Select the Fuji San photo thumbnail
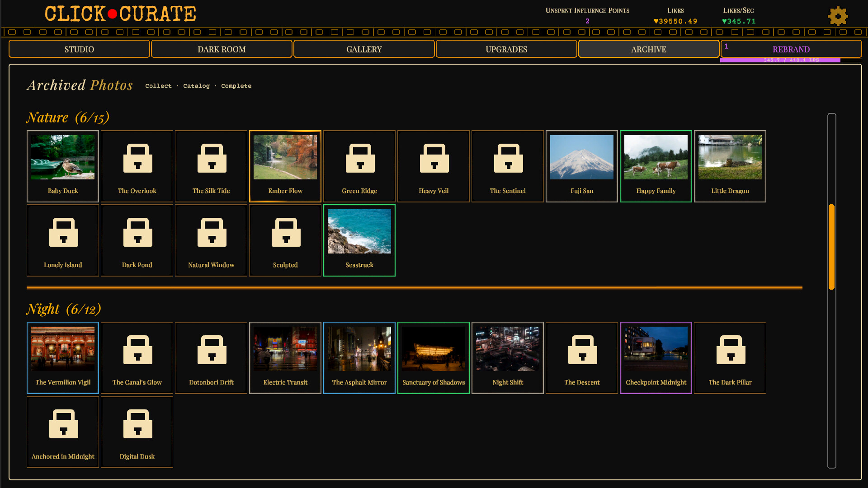868x488 pixels. click(582, 157)
